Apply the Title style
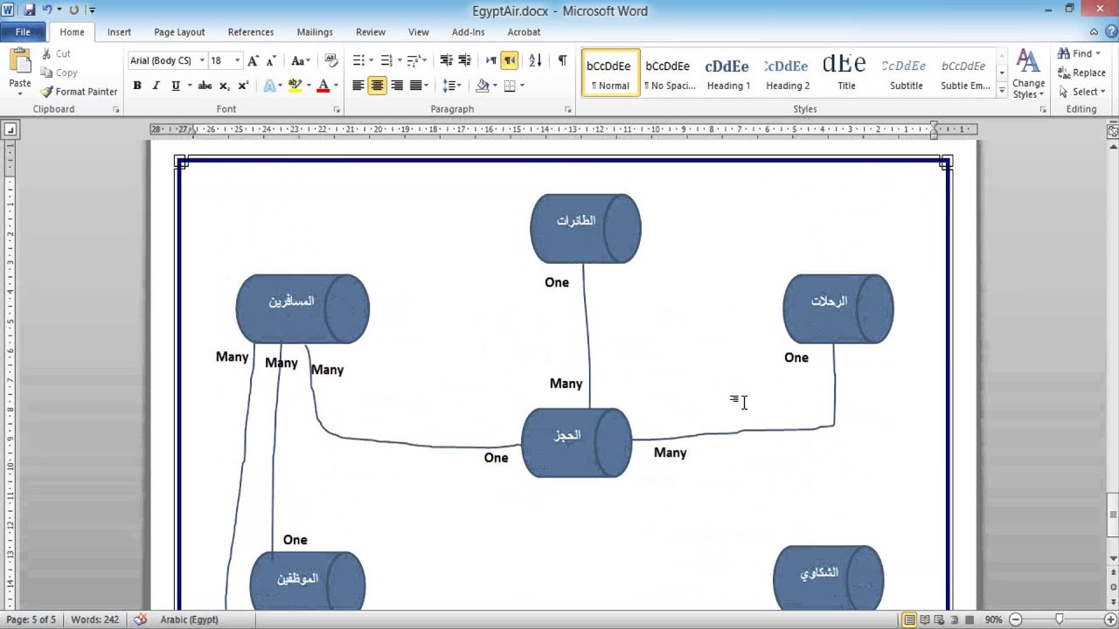 coord(846,73)
